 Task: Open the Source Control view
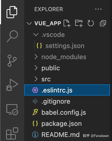[12, 61]
